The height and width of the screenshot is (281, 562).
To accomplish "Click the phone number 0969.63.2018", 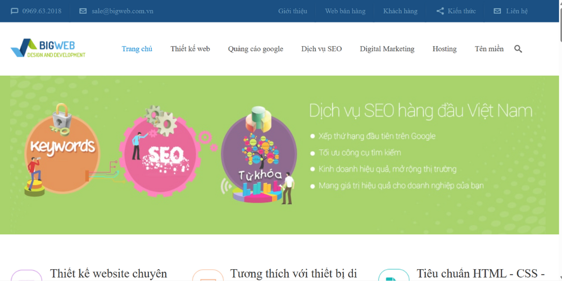I will (42, 11).
